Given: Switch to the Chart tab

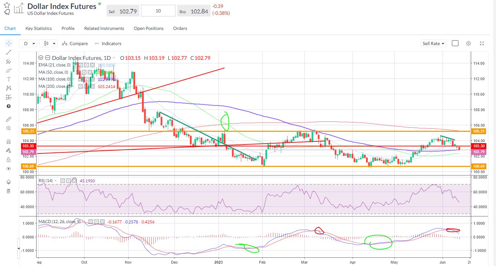Looking at the screenshot, I should pos(10,28).
